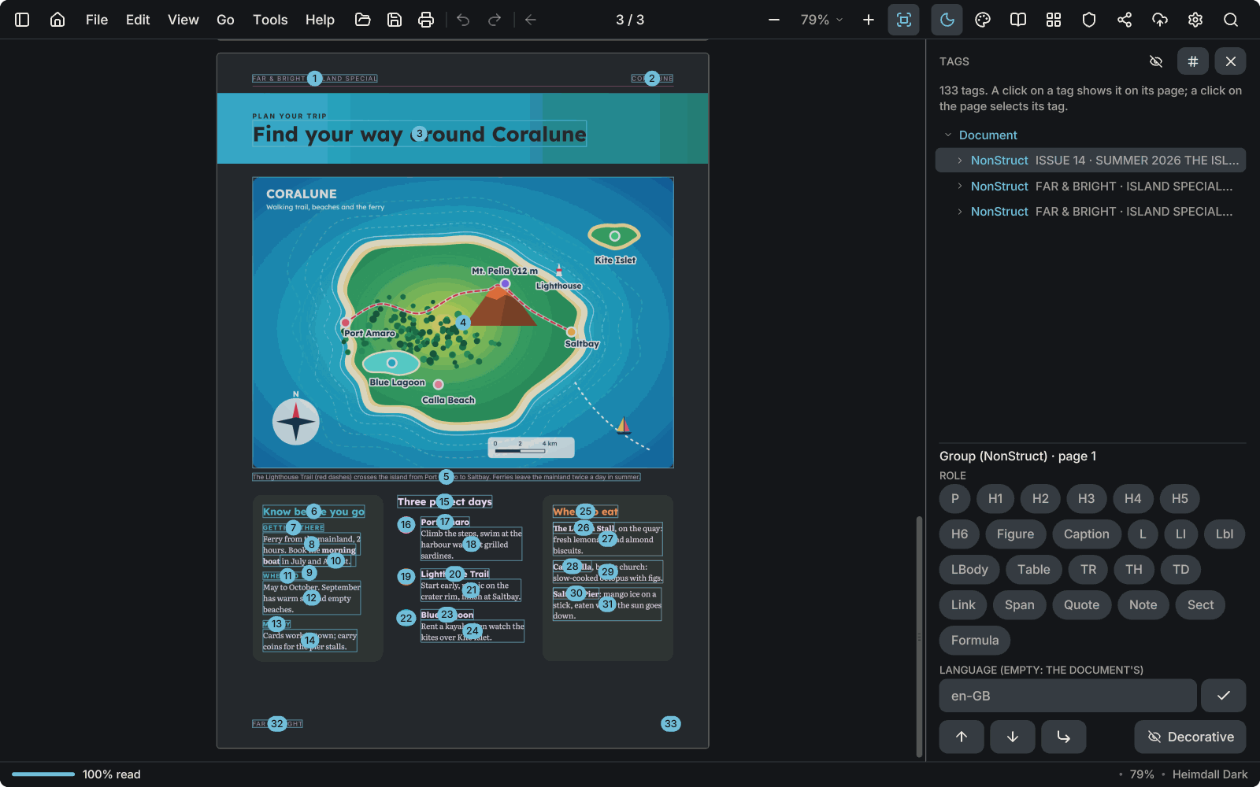Open settings gear icon
This screenshot has height=787, width=1260.
pyautogui.click(x=1195, y=20)
